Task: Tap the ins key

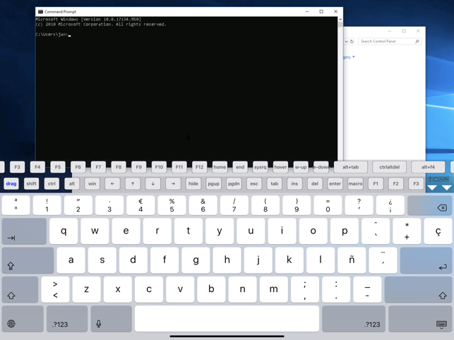Action: click(294, 183)
